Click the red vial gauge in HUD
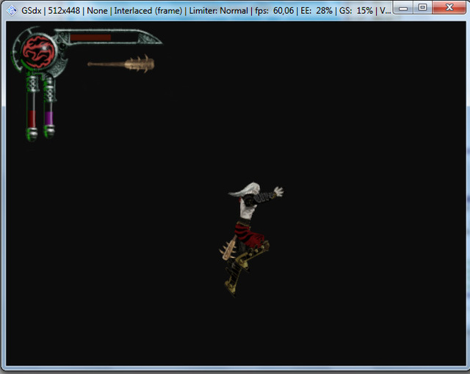The image size is (470, 374). 32,119
